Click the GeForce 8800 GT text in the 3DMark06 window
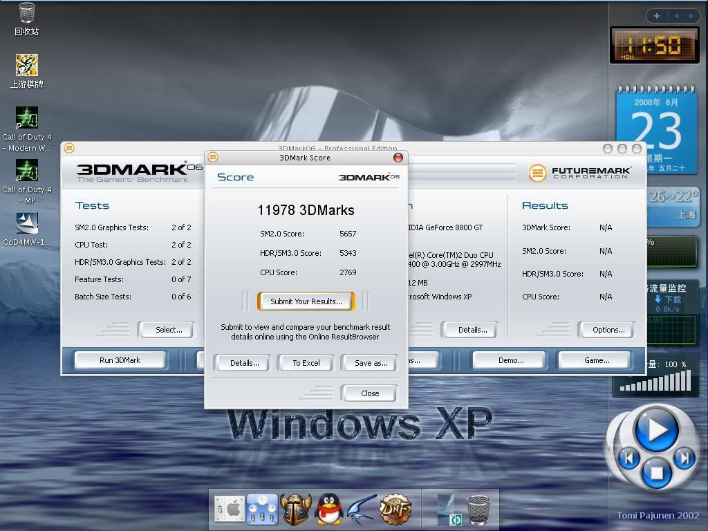708x531 pixels. (x=446, y=227)
